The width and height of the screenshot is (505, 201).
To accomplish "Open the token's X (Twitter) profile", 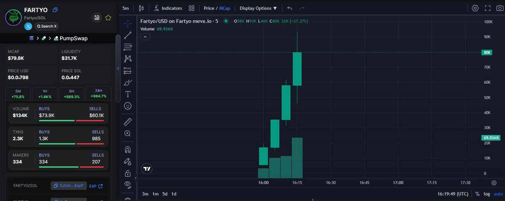I will click(x=28, y=26).
